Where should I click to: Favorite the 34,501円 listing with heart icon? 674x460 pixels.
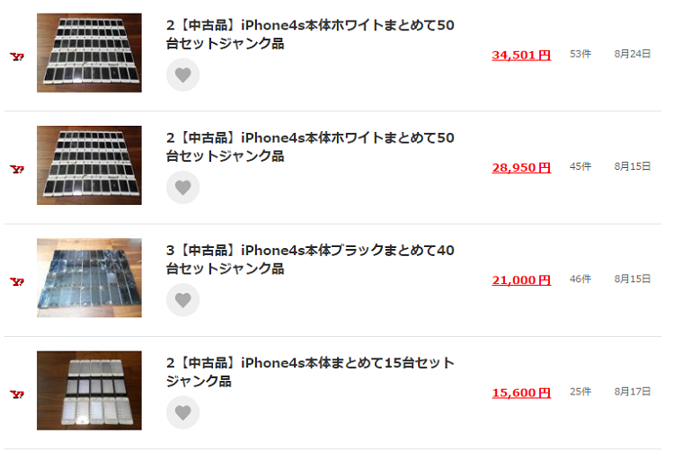click(x=182, y=75)
